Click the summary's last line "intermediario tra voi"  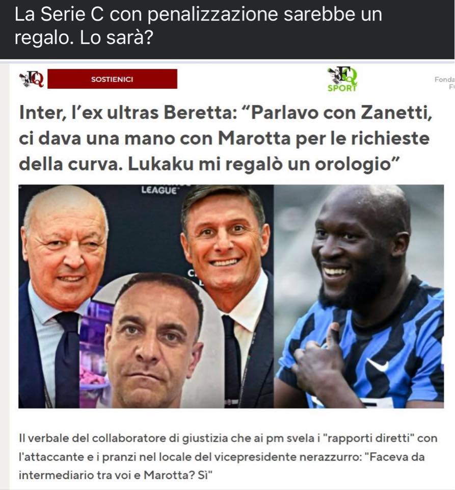(x=115, y=475)
